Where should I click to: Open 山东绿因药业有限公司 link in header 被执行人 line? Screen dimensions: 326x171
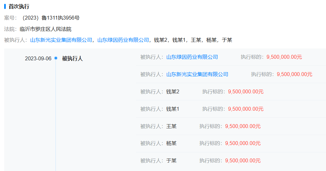(x=123, y=40)
